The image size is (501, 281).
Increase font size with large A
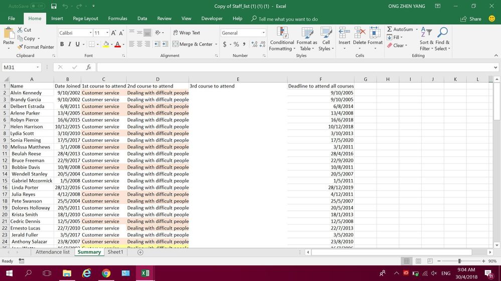tap(113, 33)
